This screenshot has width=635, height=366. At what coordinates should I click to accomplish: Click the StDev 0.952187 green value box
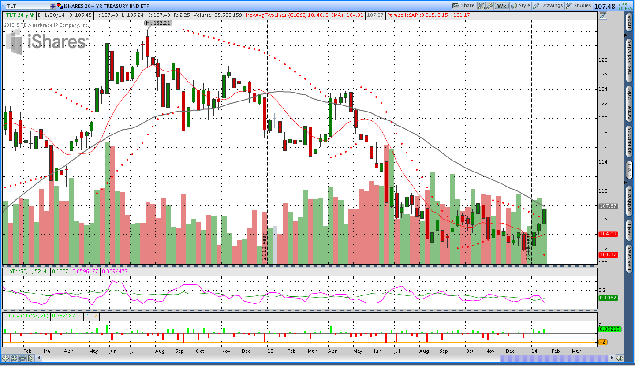tap(64, 316)
